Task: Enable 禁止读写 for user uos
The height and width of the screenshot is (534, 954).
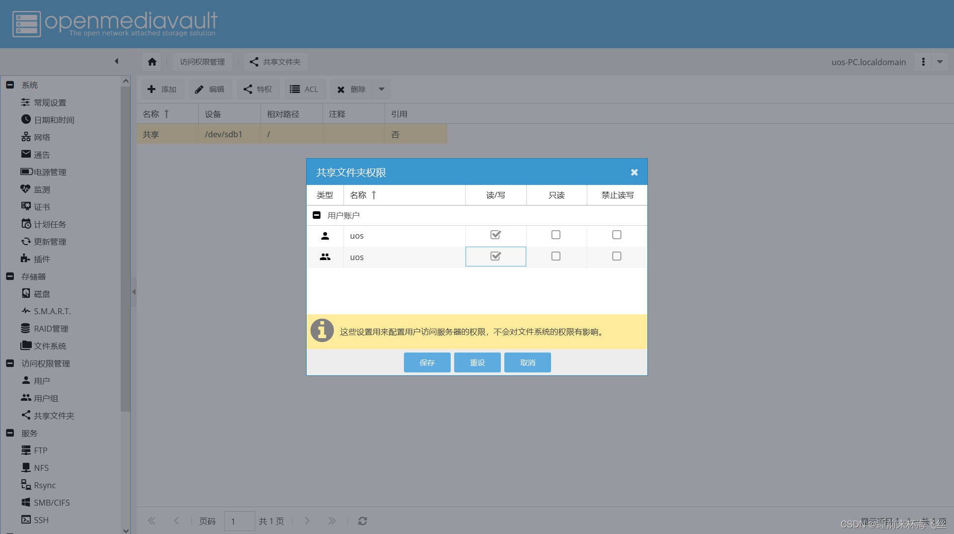Action: point(617,235)
